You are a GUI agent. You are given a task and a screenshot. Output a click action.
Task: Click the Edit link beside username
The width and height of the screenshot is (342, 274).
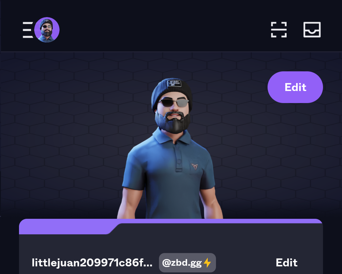(286, 263)
